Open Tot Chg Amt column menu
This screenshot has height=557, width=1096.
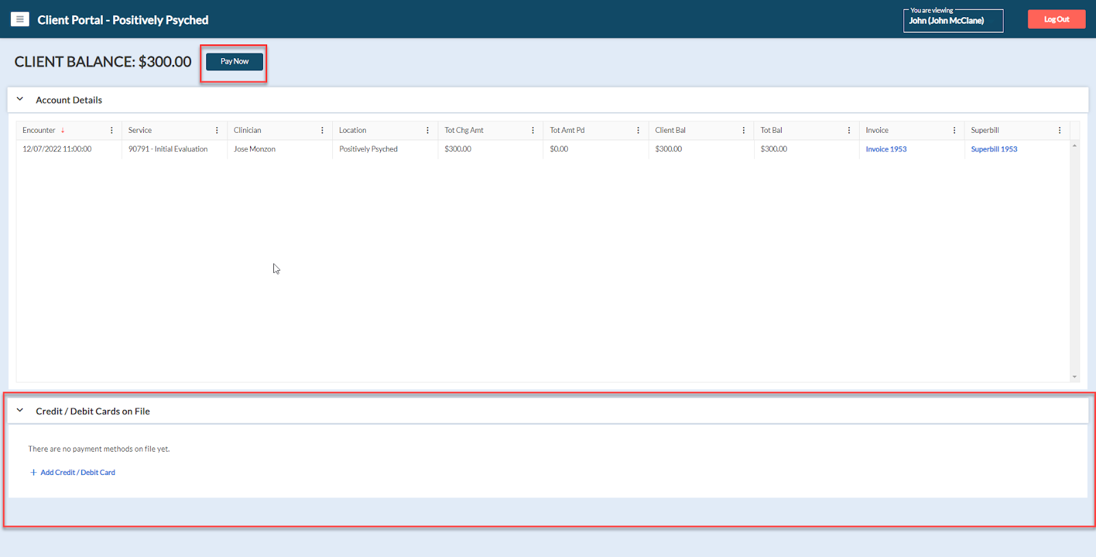(533, 130)
